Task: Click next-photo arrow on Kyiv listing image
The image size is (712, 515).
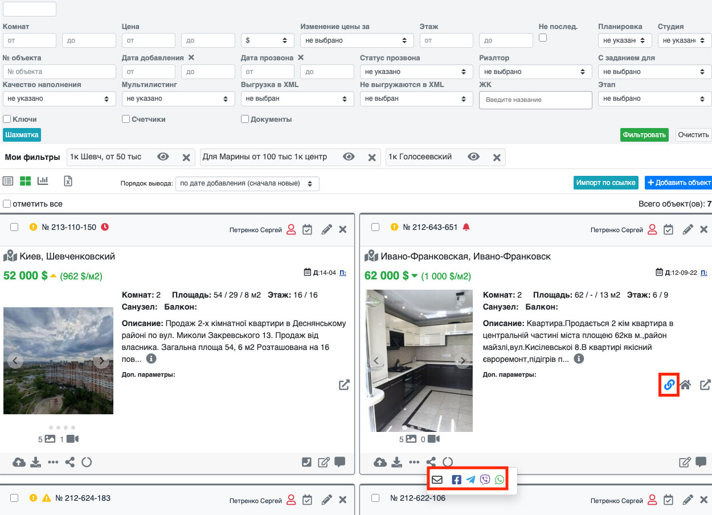Action: point(101,361)
